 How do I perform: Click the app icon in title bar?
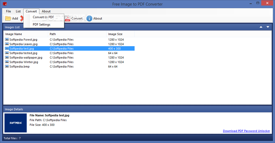5,4
